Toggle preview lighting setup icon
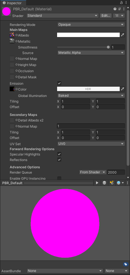Viewport: 130px width, 275px height. point(112,183)
